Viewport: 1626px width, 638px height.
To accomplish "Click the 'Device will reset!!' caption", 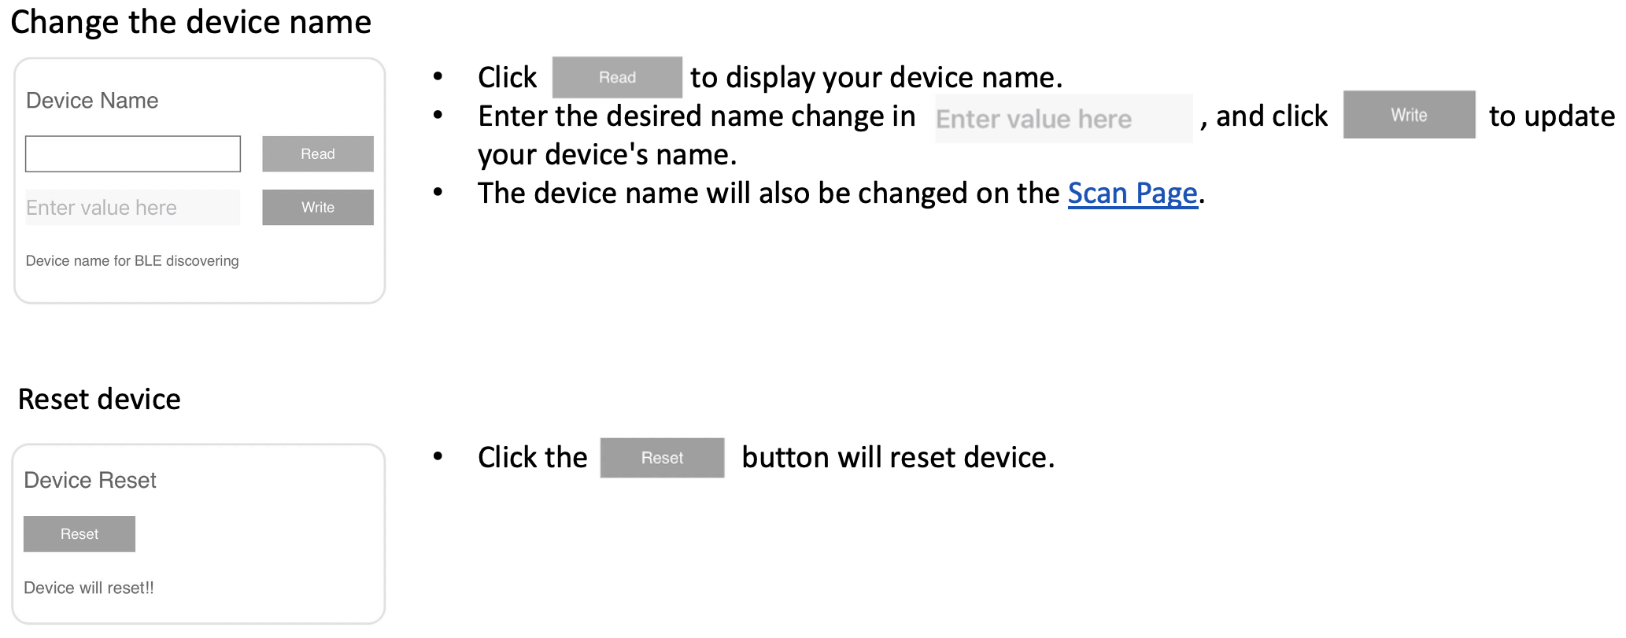I will coord(89,588).
